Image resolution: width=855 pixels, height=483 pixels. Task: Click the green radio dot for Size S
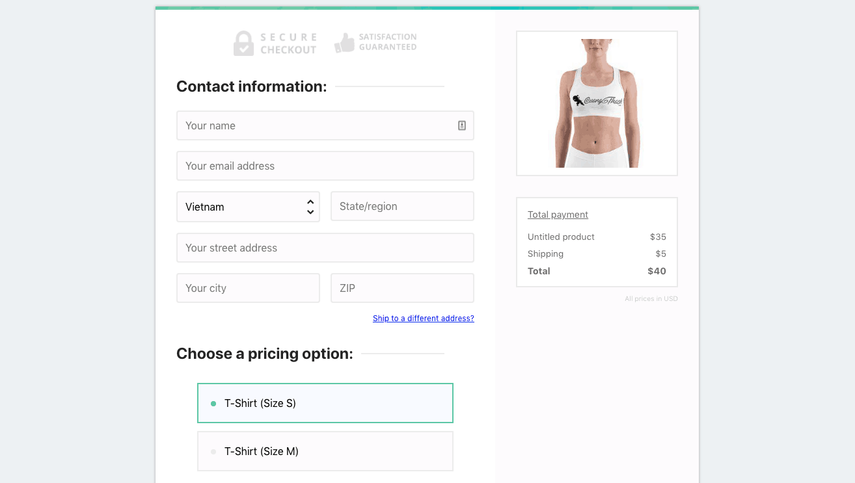[213, 404]
